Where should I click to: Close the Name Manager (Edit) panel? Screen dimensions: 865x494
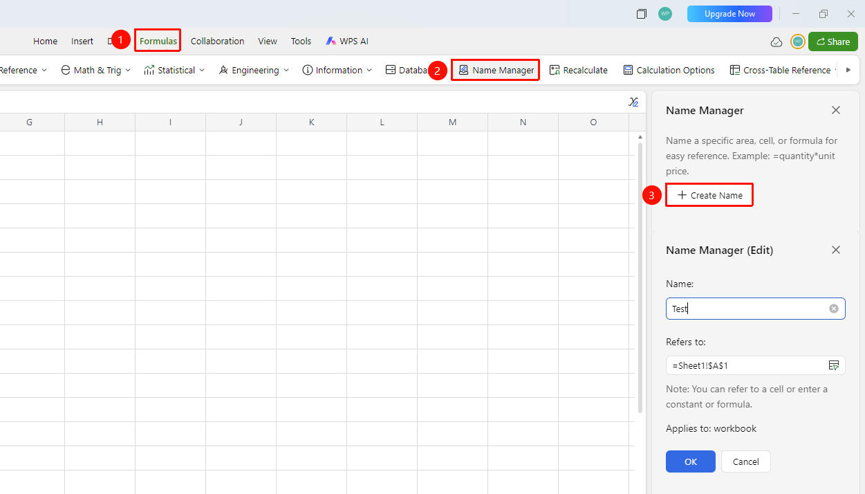[x=836, y=250]
